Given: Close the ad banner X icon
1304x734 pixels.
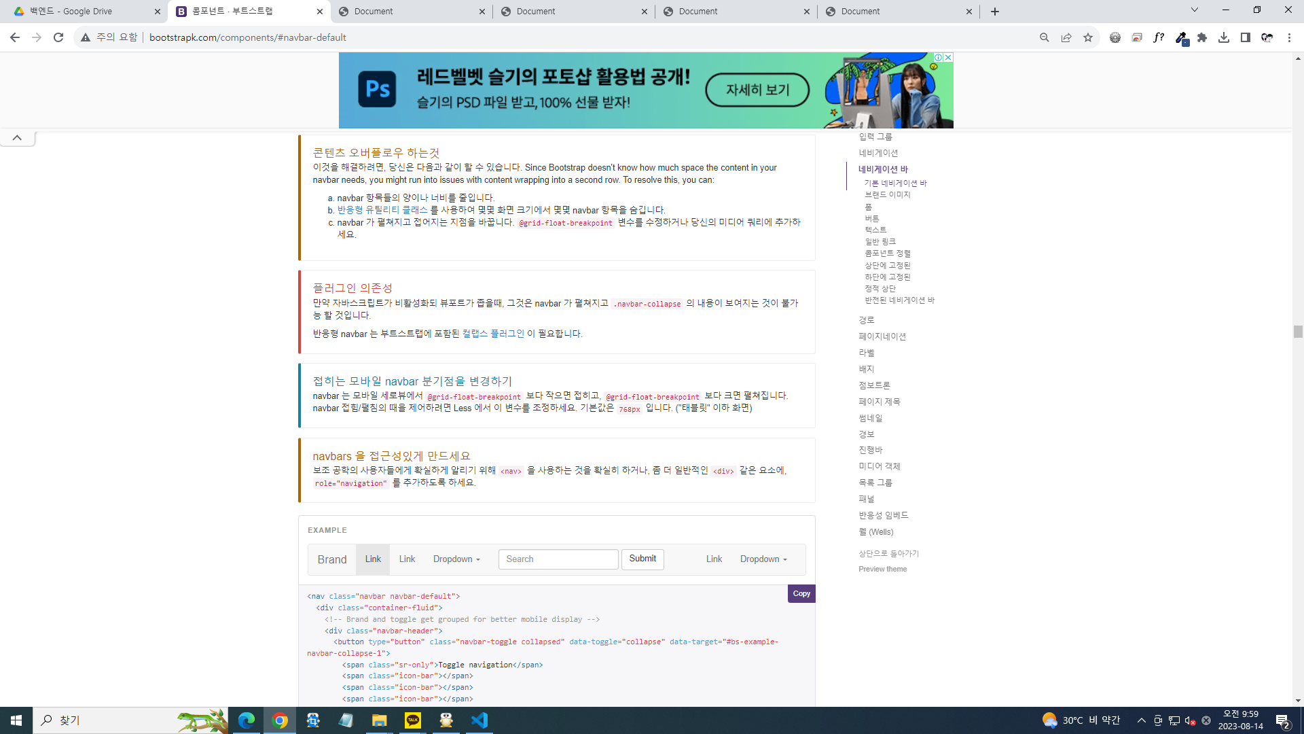Looking at the screenshot, I should point(948,58).
